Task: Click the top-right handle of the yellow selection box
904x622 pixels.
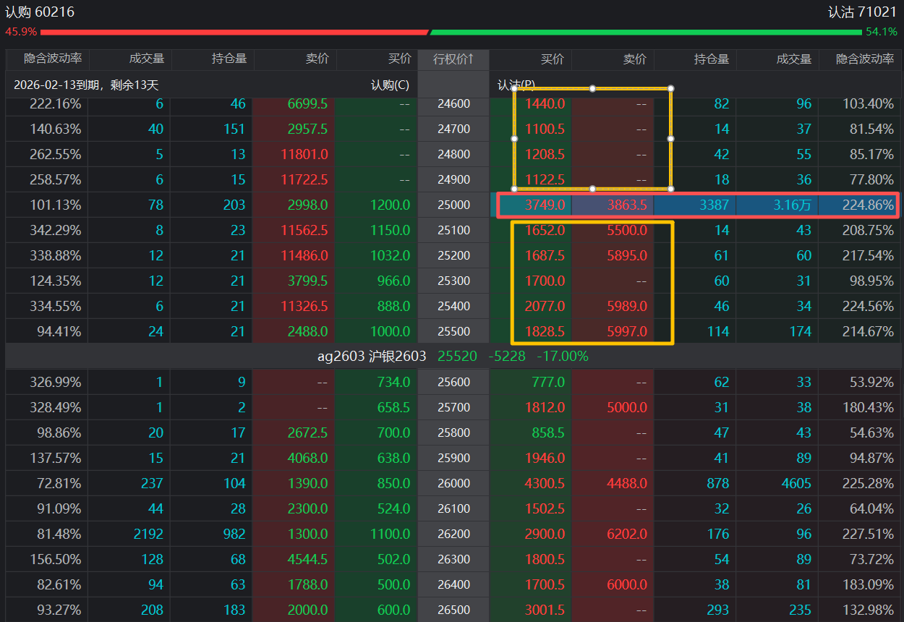Action: tap(670, 88)
